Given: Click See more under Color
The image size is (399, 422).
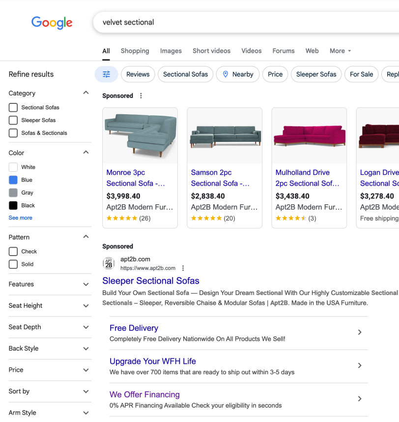Looking at the screenshot, I should click(20, 218).
